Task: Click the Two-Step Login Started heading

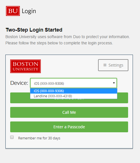Action: (34, 30)
